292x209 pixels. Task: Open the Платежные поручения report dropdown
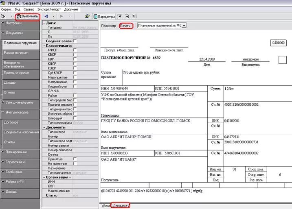[184, 26]
